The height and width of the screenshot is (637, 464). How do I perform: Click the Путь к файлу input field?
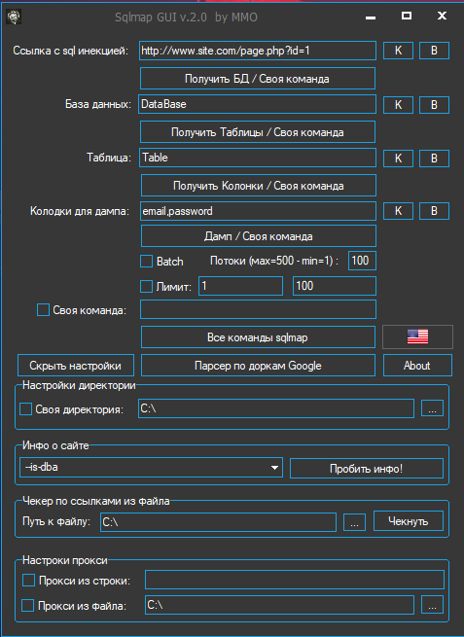(218, 522)
